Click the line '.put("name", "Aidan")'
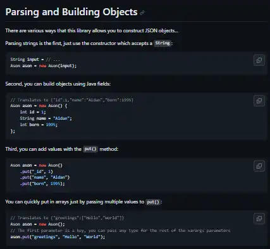 tap(45, 177)
